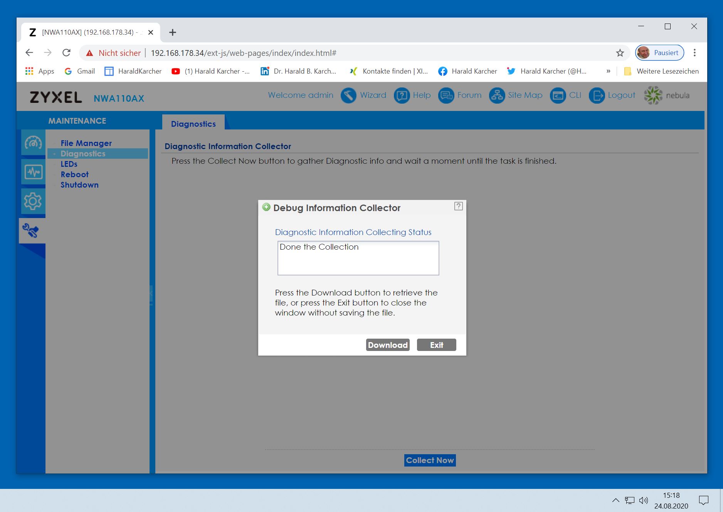Click the ZYXEL logo
The height and width of the screenshot is (512, 723).
coord(56,97)
